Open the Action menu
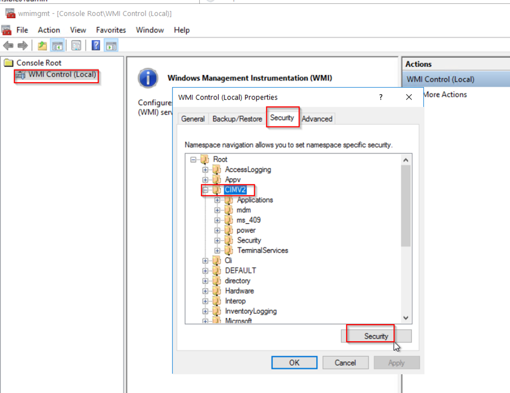This screenshot has height=393, width=510. [x=49, y=30]
